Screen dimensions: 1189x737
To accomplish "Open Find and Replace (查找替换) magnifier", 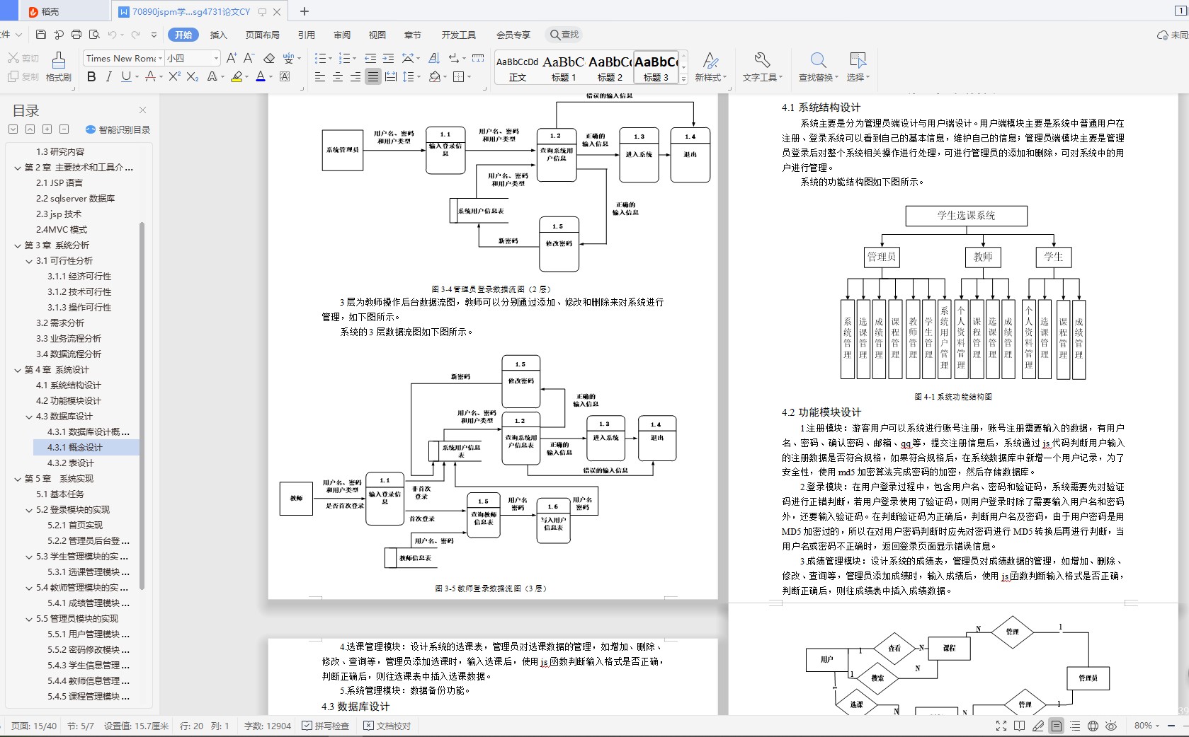I will (818, 67).
